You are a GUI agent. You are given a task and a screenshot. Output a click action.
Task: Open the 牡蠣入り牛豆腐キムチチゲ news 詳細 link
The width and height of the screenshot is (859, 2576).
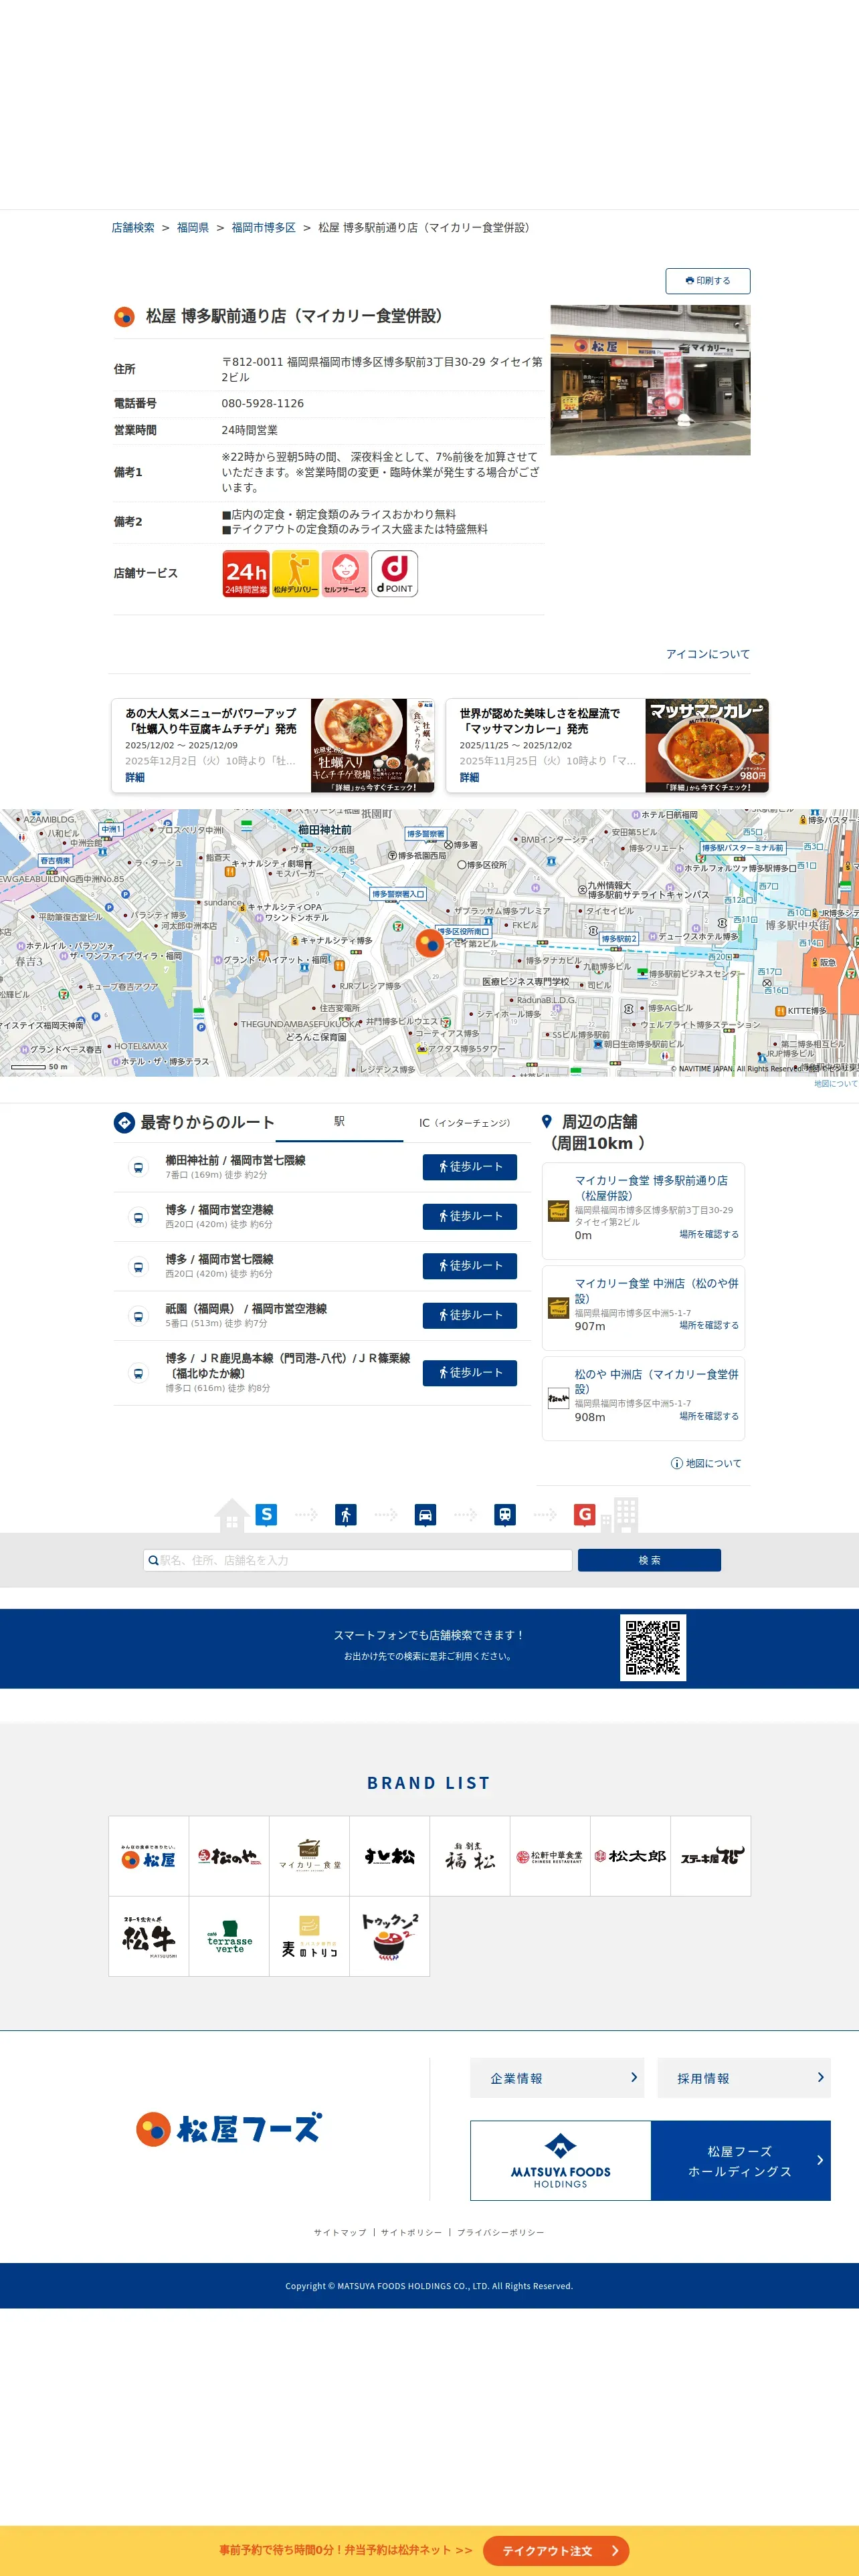[x=135, y=777]
